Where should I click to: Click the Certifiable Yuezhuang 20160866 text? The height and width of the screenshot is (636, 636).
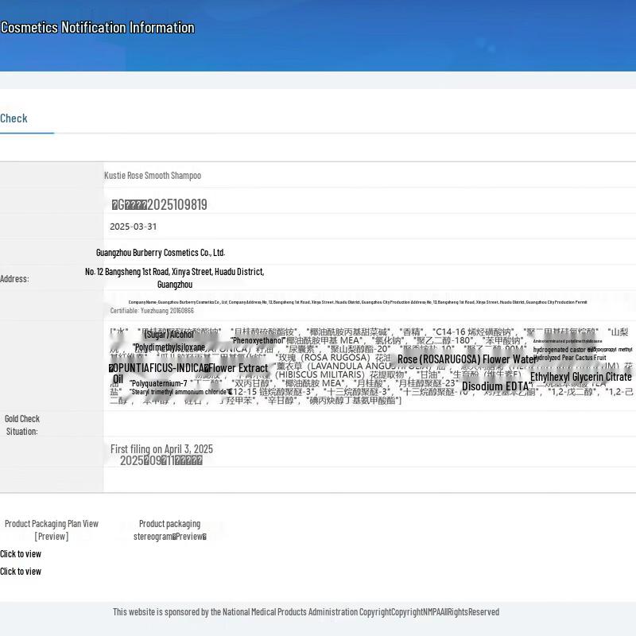click(x=152, y=311)
